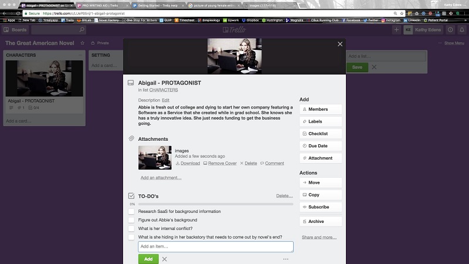
Task: Open the Show Menu link
Action: point(454,43)
